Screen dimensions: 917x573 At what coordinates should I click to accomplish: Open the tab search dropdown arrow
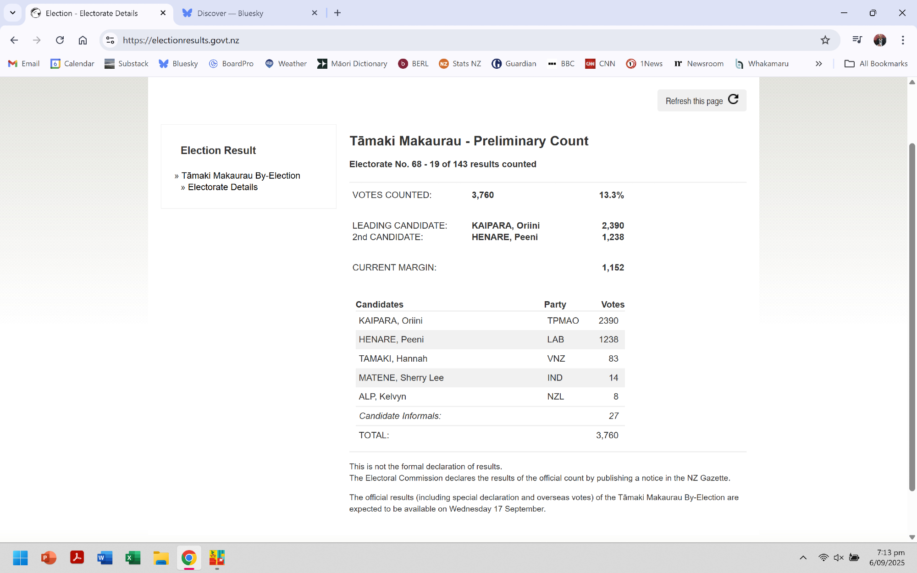(x=13, y=13)
